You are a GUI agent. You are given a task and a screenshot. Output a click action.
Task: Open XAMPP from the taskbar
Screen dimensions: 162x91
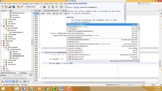pos(39,89)
